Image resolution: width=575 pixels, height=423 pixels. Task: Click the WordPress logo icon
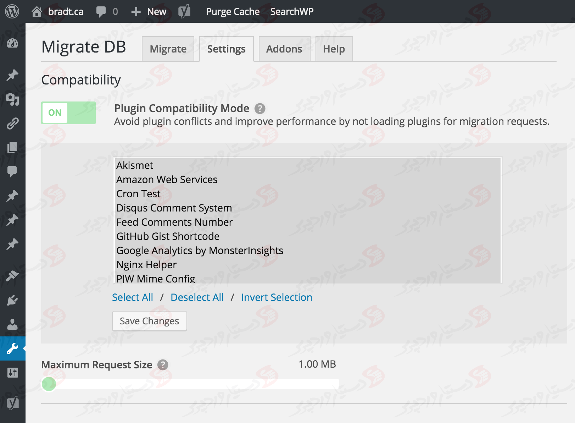click(x=12, y=11)
